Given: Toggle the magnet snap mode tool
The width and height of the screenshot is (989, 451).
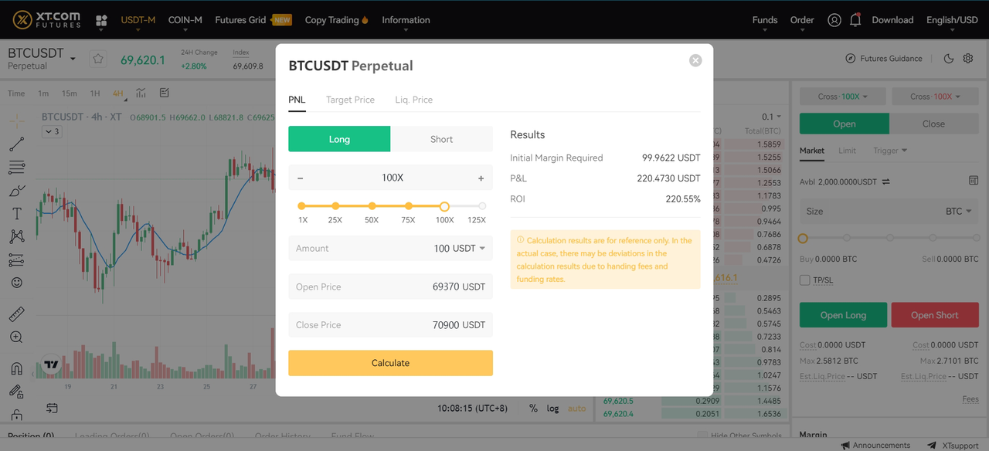Looking at the screenshot, I should pyautogui.click(x=16, y=368).
